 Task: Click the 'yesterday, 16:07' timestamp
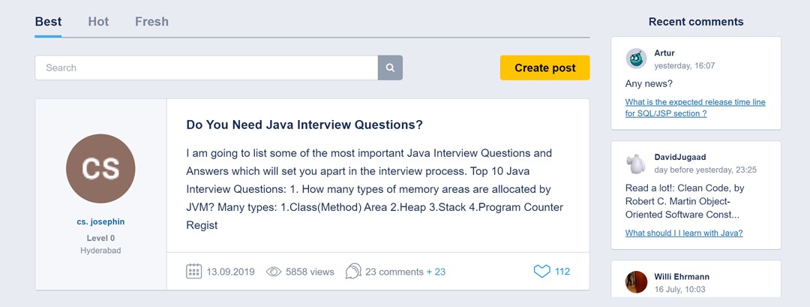[x=685, y=65]
